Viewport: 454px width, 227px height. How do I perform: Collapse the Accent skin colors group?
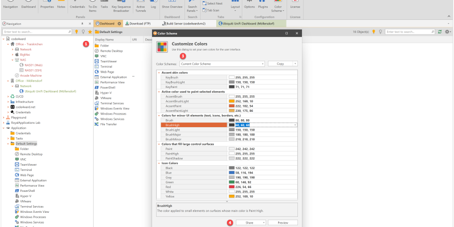coord(159,73)
